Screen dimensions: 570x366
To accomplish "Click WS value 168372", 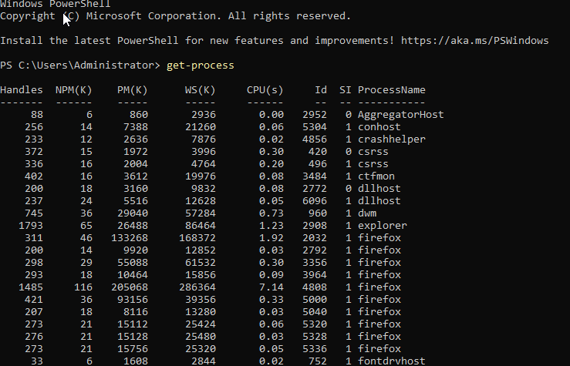I will coord(197,238).
